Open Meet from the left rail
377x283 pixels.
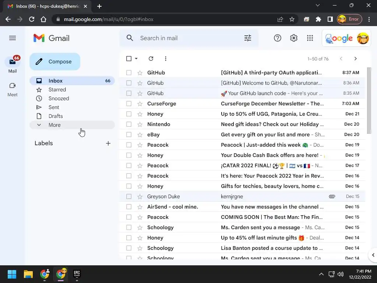click(13, 90)
